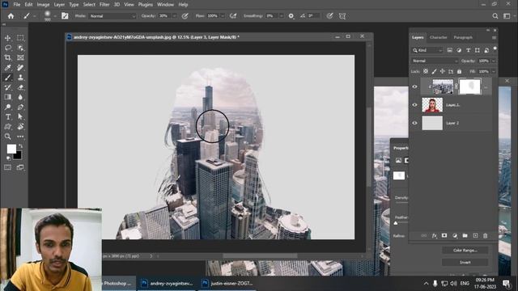Click the foreground white color swatch
The height and width of the screenshot is (291, 518).
click(x=11, y=149)
